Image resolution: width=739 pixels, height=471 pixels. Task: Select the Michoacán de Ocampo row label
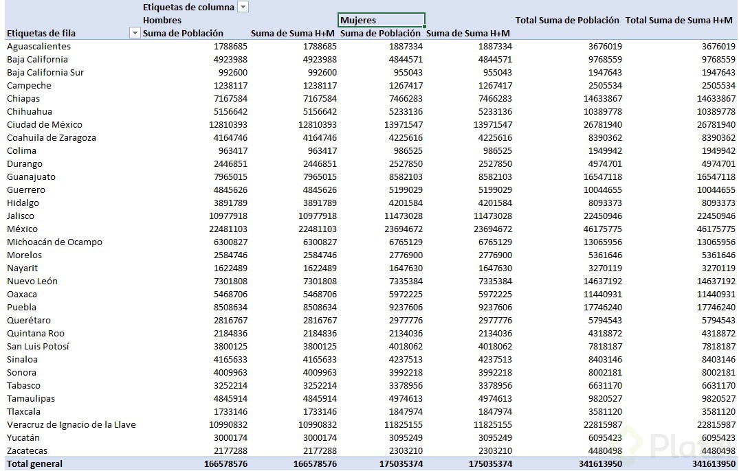[54, 242]
